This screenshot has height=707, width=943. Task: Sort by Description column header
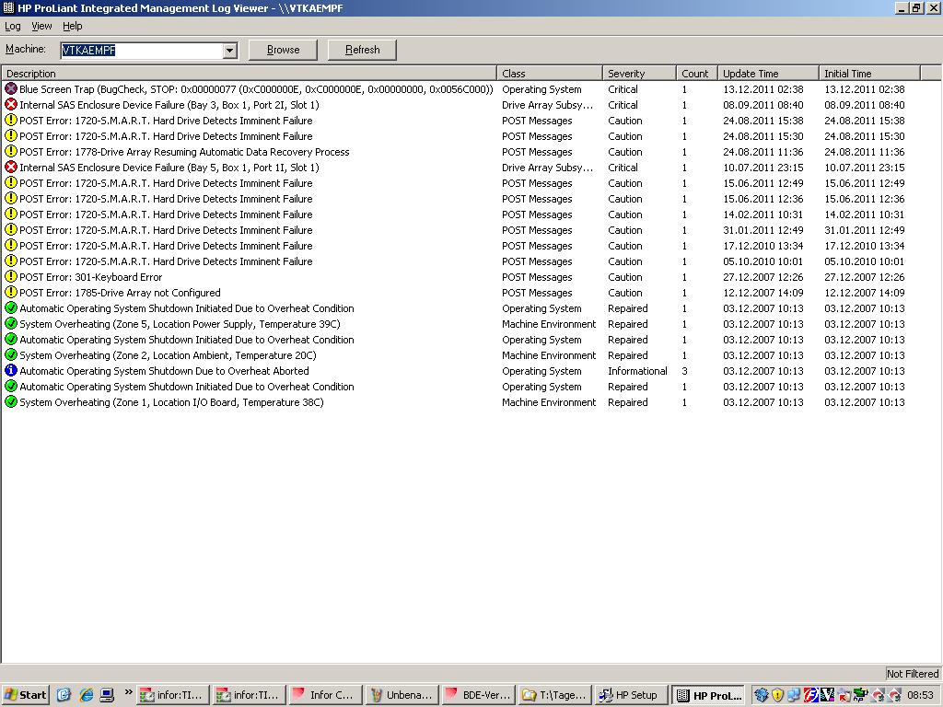(x=249, y=74)
